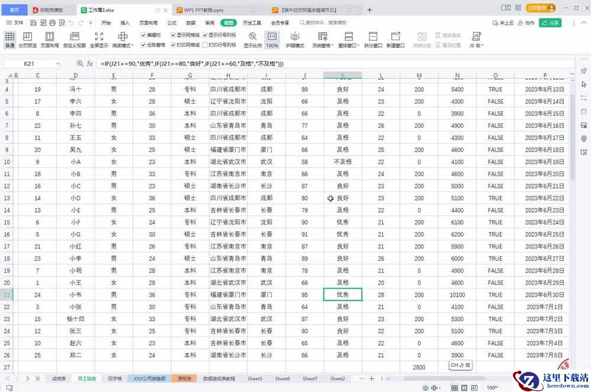The width and height of the screenshot is (591, 392).
Task: Click the horizontal scrollbar at bottom
Action: (x=445, y=378)
